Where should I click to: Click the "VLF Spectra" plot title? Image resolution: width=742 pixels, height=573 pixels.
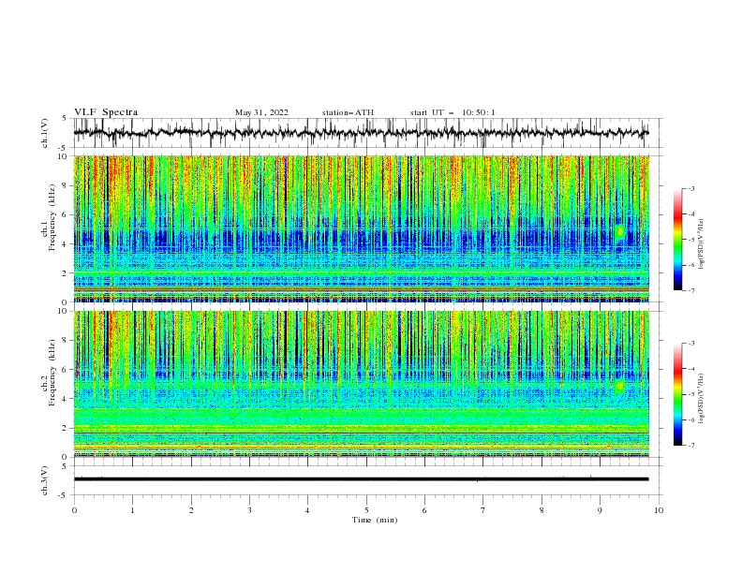[x=106, y=112]
